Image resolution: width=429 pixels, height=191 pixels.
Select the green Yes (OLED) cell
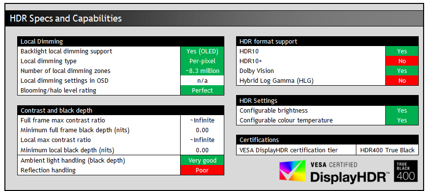tap(202, 51)
